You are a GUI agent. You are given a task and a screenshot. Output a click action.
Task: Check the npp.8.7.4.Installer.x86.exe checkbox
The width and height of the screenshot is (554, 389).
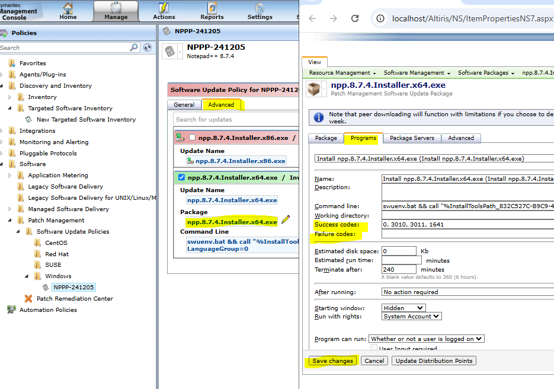[192, 138]
